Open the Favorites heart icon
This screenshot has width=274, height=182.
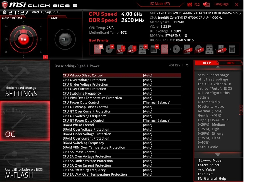pyautogui.click(x=206, y=4)
